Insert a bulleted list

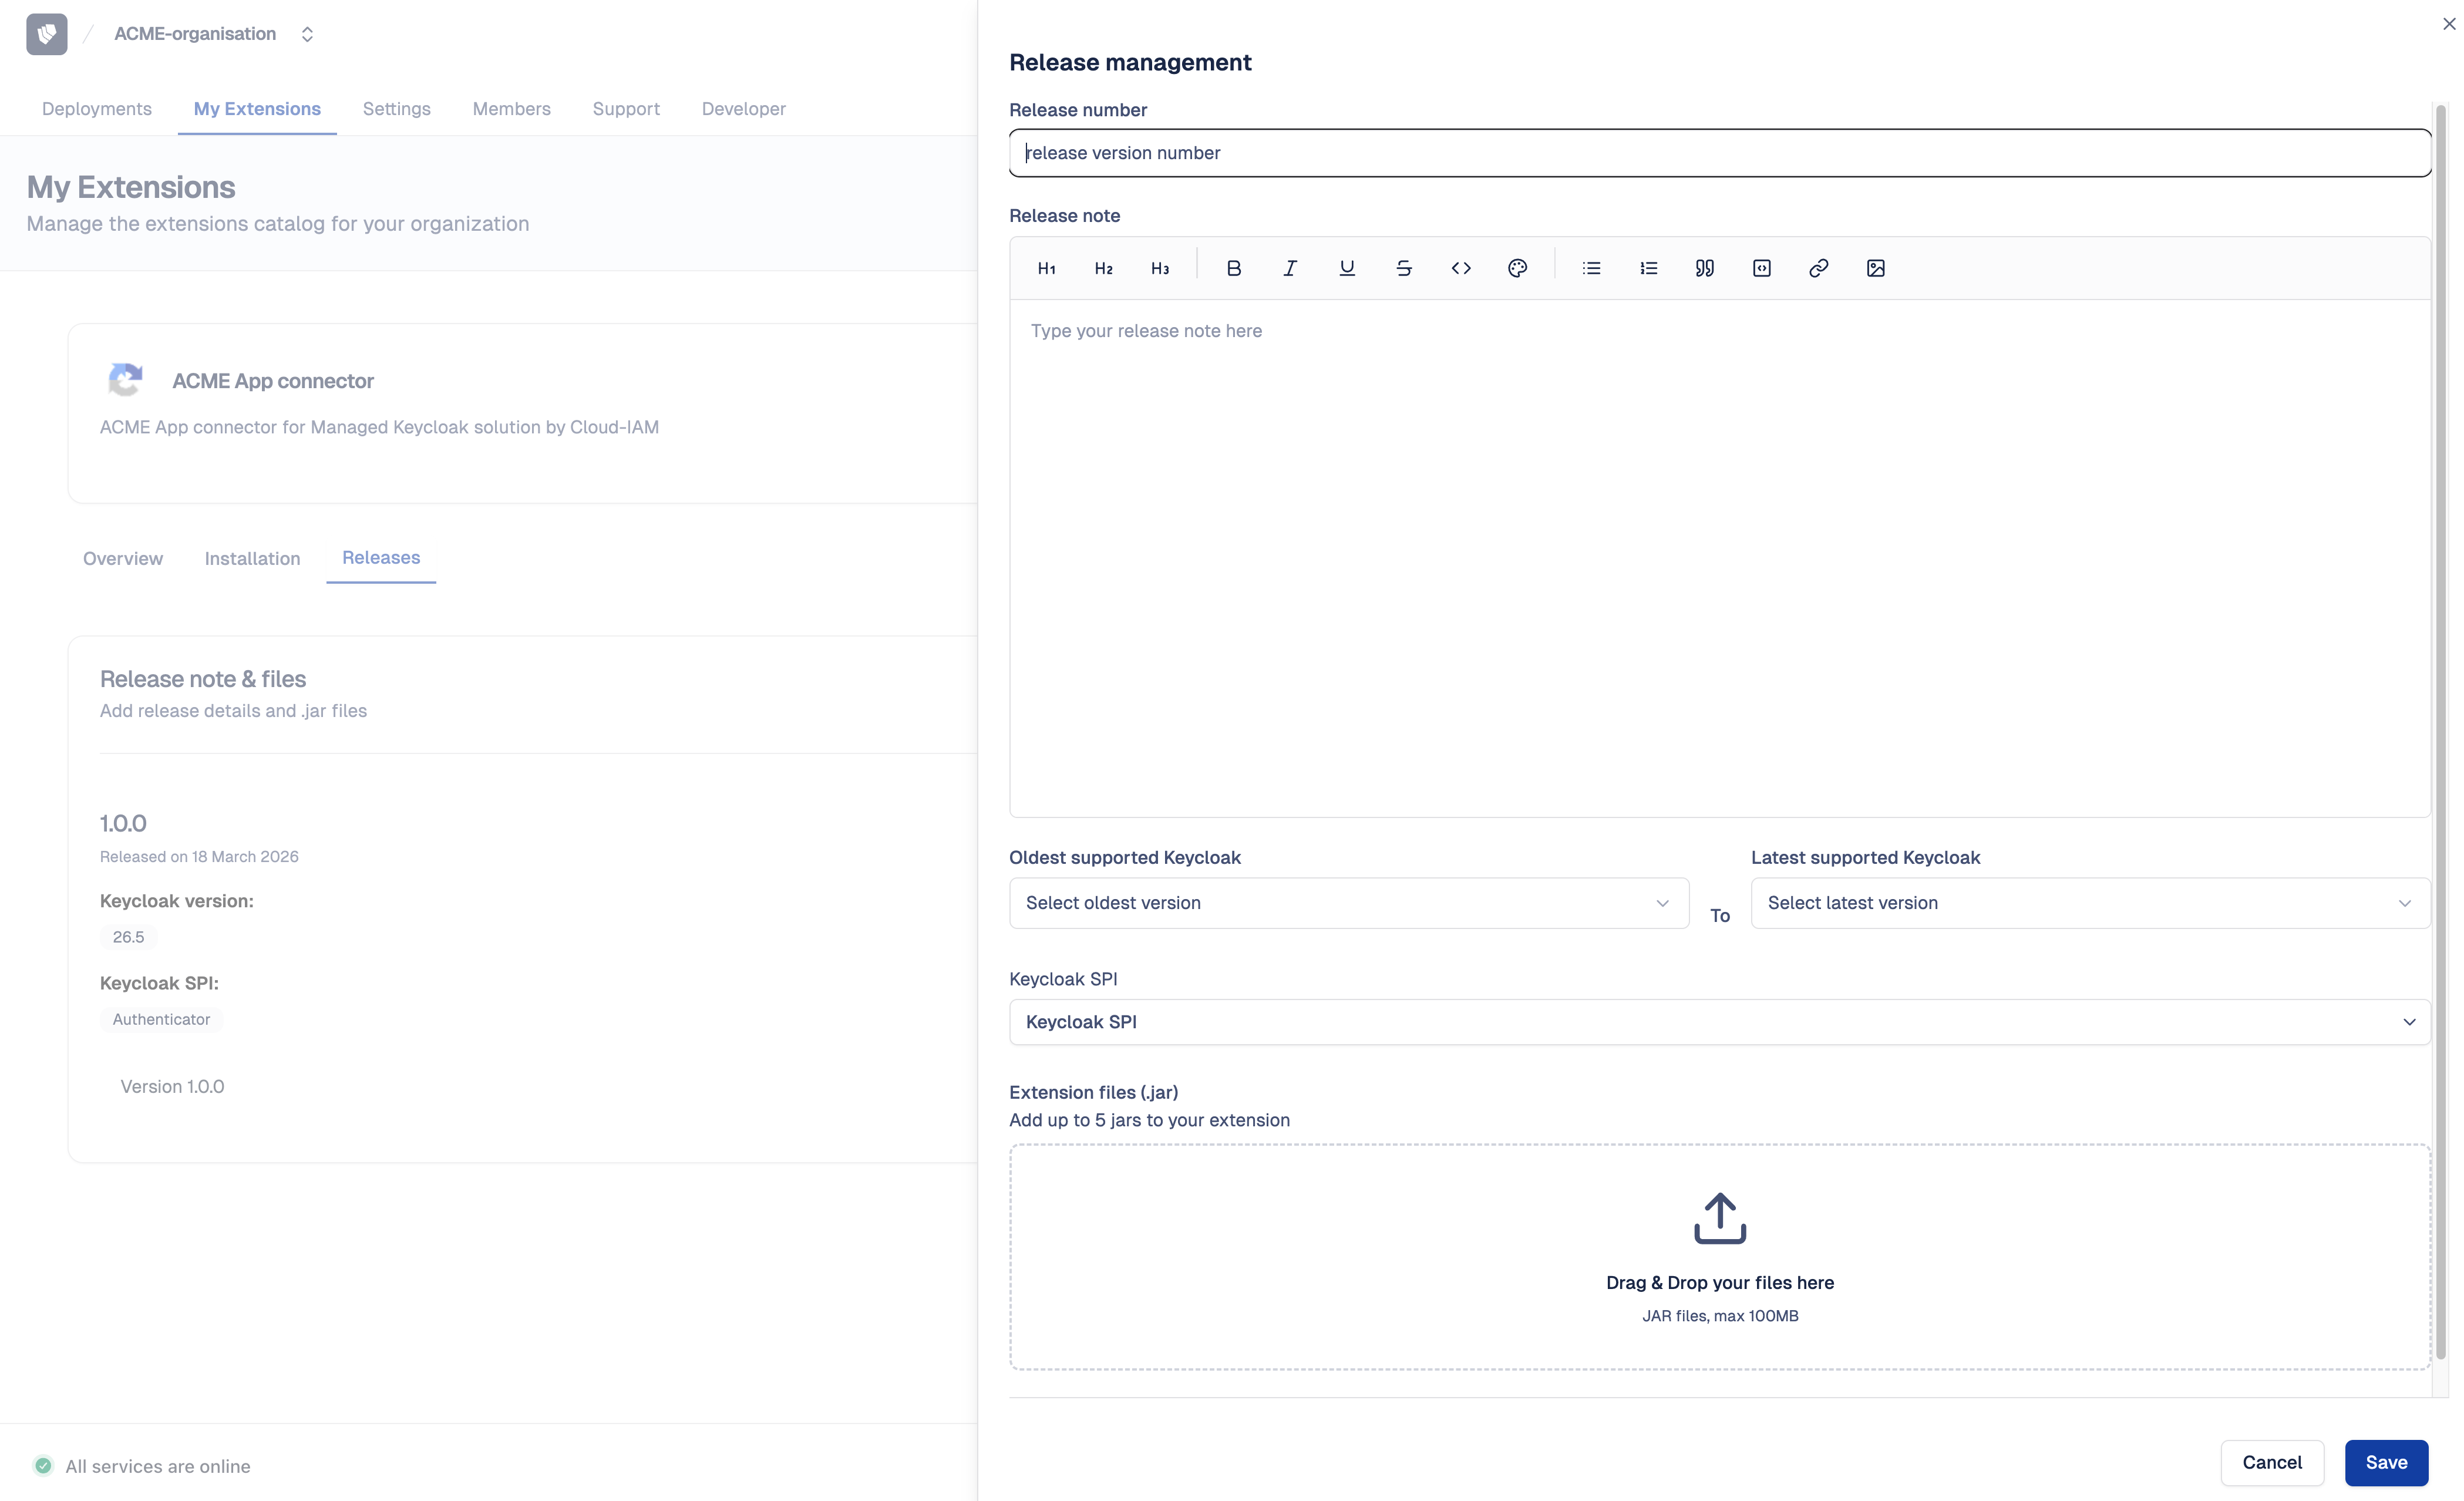coord(1591,268)
